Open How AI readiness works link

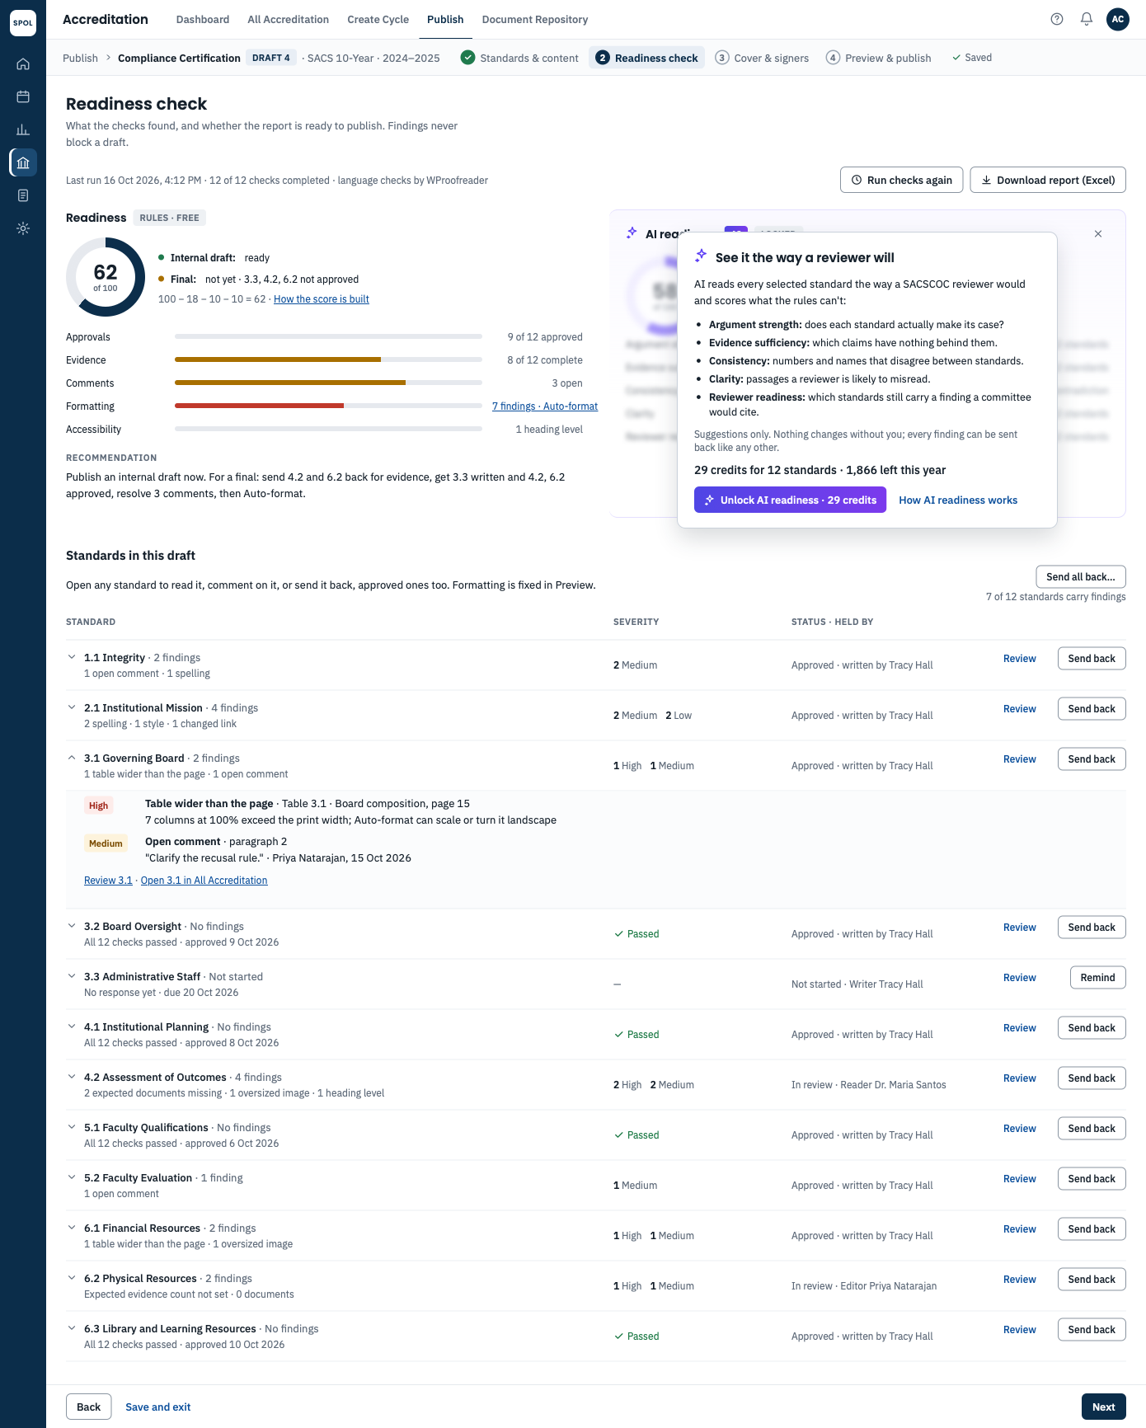coord(958,500)
